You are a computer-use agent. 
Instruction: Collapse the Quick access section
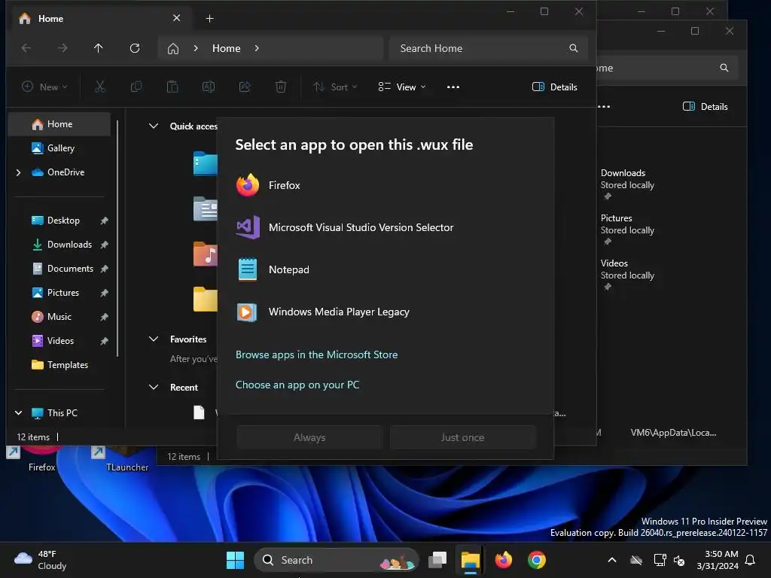[154, 126]
